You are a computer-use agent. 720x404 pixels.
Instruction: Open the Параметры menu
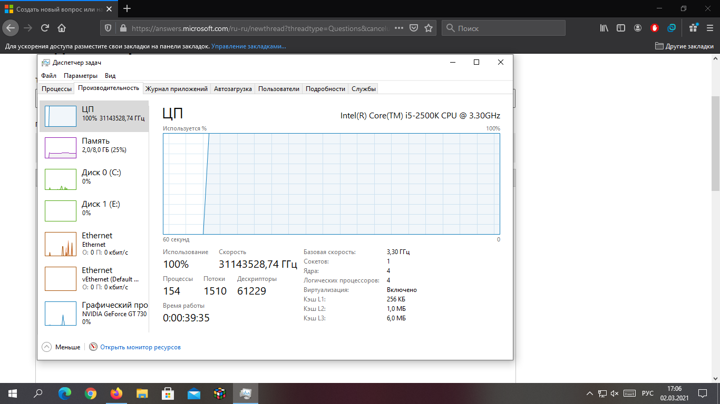[82, 76]
